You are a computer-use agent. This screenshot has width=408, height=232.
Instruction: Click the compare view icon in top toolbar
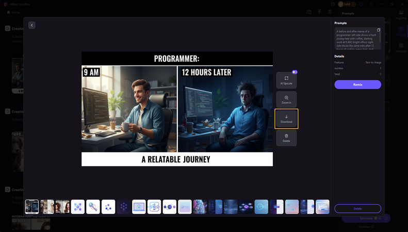click(x=308, y=12)
